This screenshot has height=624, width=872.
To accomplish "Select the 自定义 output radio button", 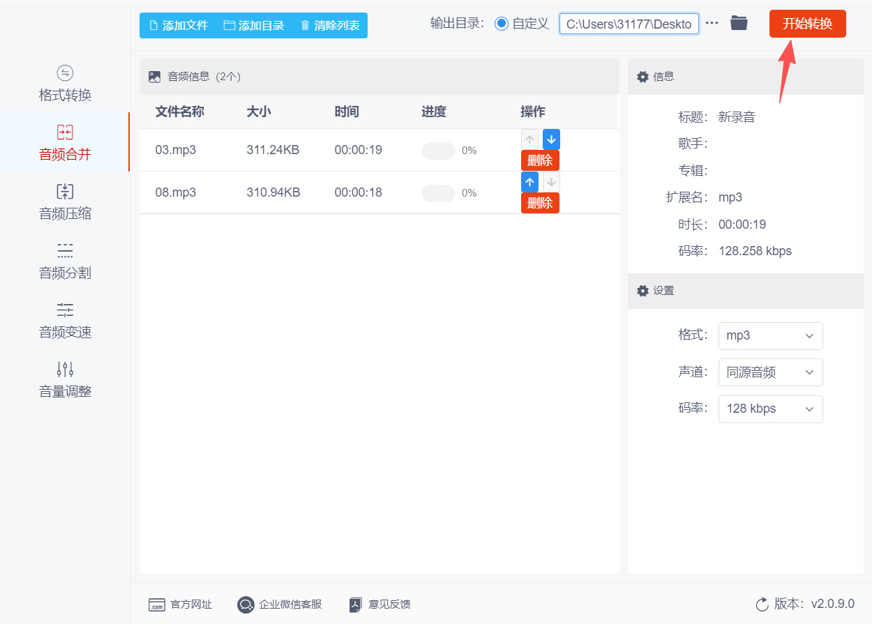I will point(501,24).
